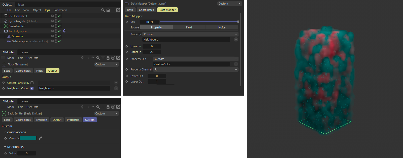Click lock icon in Flock attributes panel
The width and height of the screenshot is (403, 158).
tap(108, 58)
